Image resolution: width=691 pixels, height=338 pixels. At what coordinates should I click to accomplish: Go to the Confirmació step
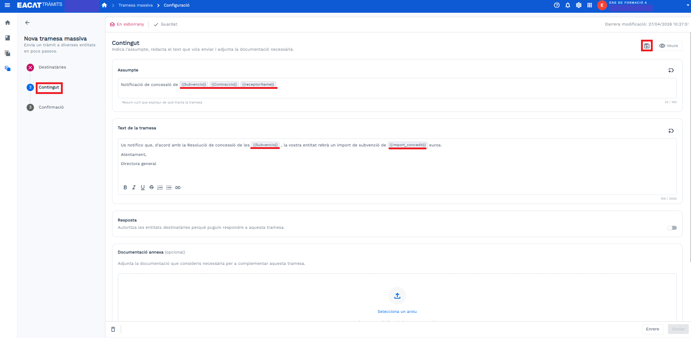[x=51, y=107]
